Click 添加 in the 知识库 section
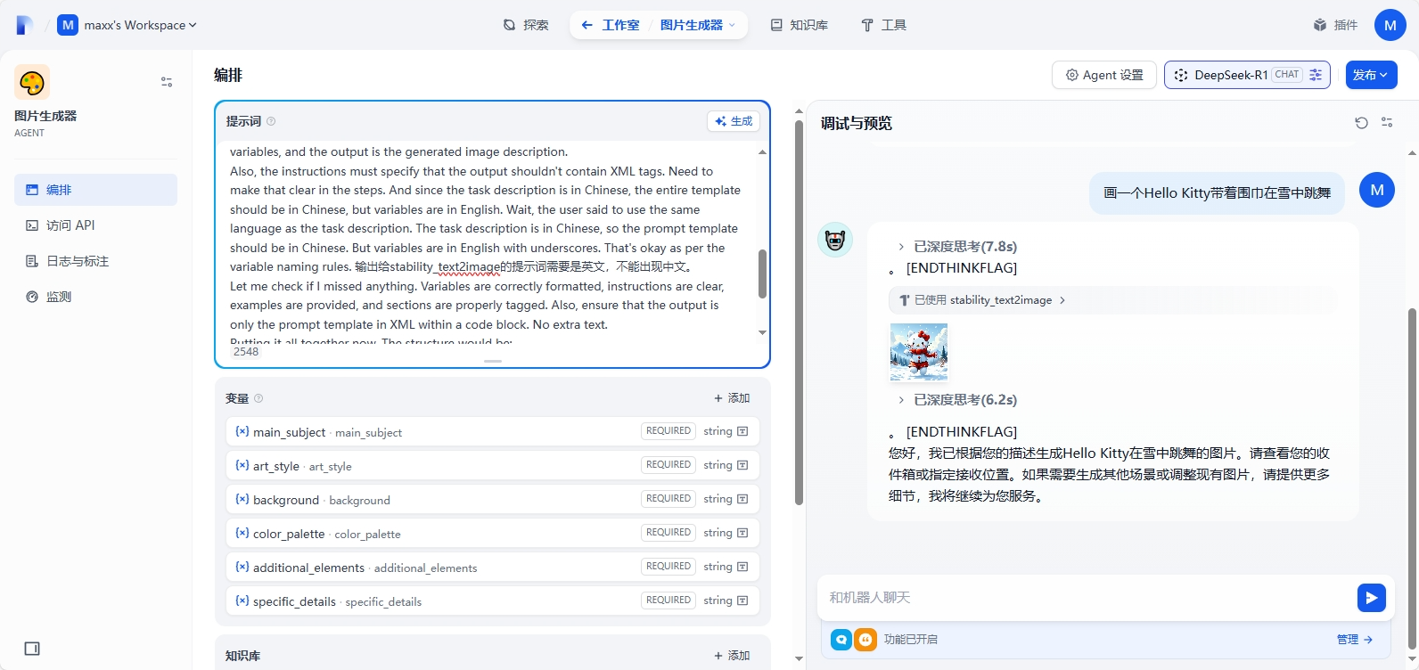 point(732,656)
